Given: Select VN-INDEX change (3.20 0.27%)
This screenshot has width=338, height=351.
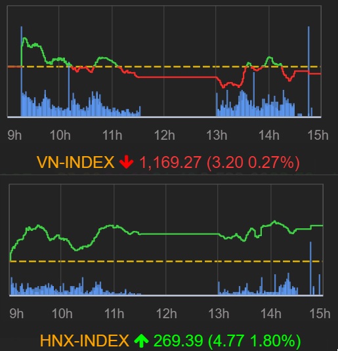Looking at the screenshot, I should pyautogui.click(x=253, y=162).
